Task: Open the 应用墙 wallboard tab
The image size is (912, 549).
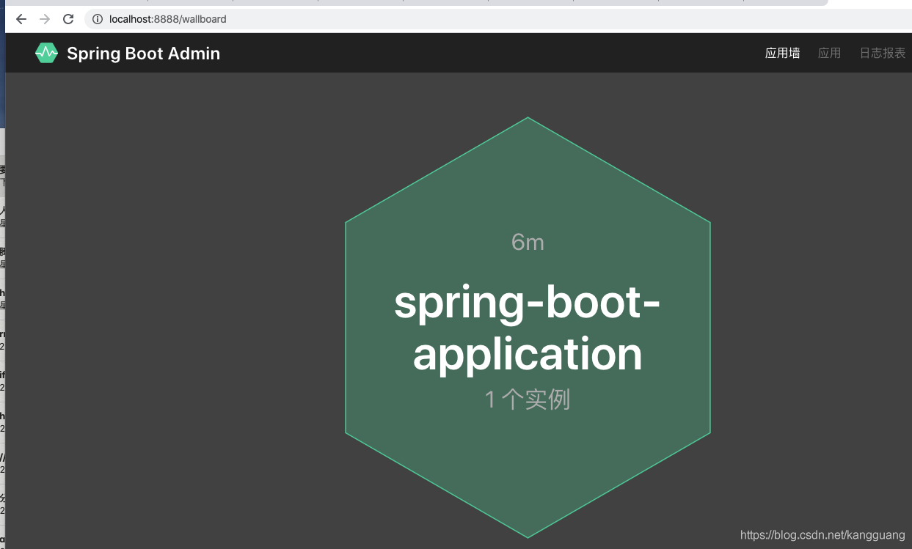Action: click(x=782, y=53)
